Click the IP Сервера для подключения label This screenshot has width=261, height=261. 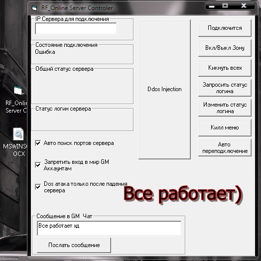[x=72, y=19]
